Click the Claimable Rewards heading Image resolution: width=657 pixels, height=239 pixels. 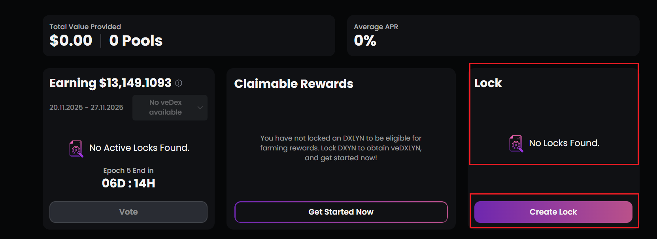[293, 84]
